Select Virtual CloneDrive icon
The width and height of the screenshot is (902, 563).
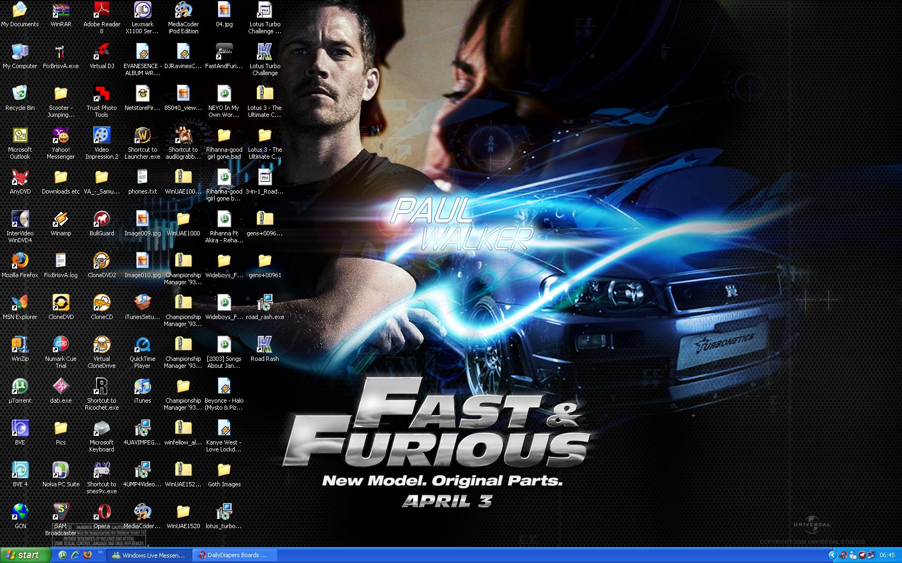click(101, 353)
